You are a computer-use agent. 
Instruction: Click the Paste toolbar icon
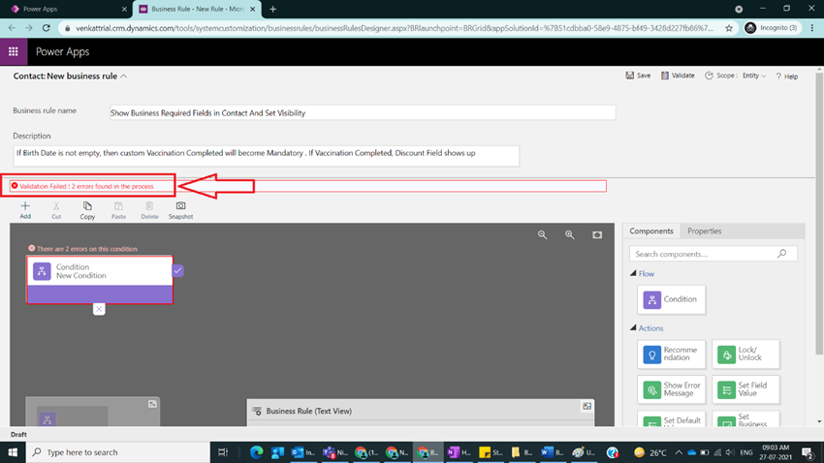coord(118,210)
